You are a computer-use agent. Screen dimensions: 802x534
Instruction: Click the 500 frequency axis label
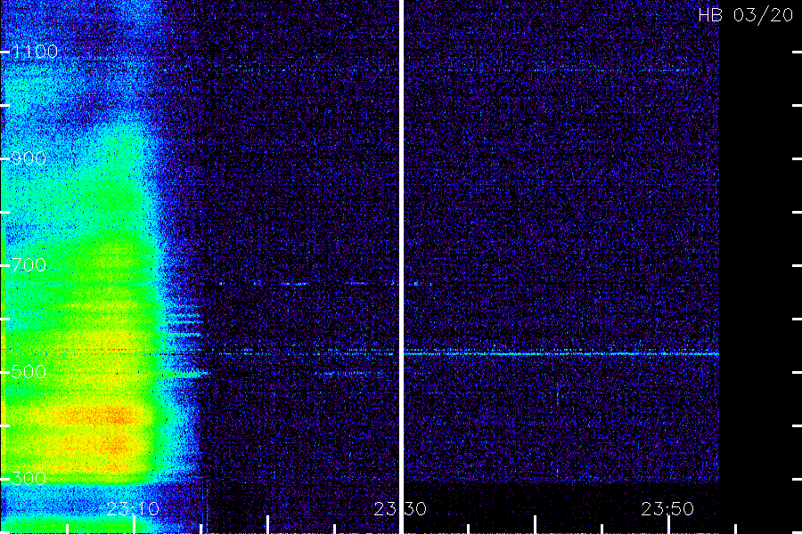click(x=29, y=372)
